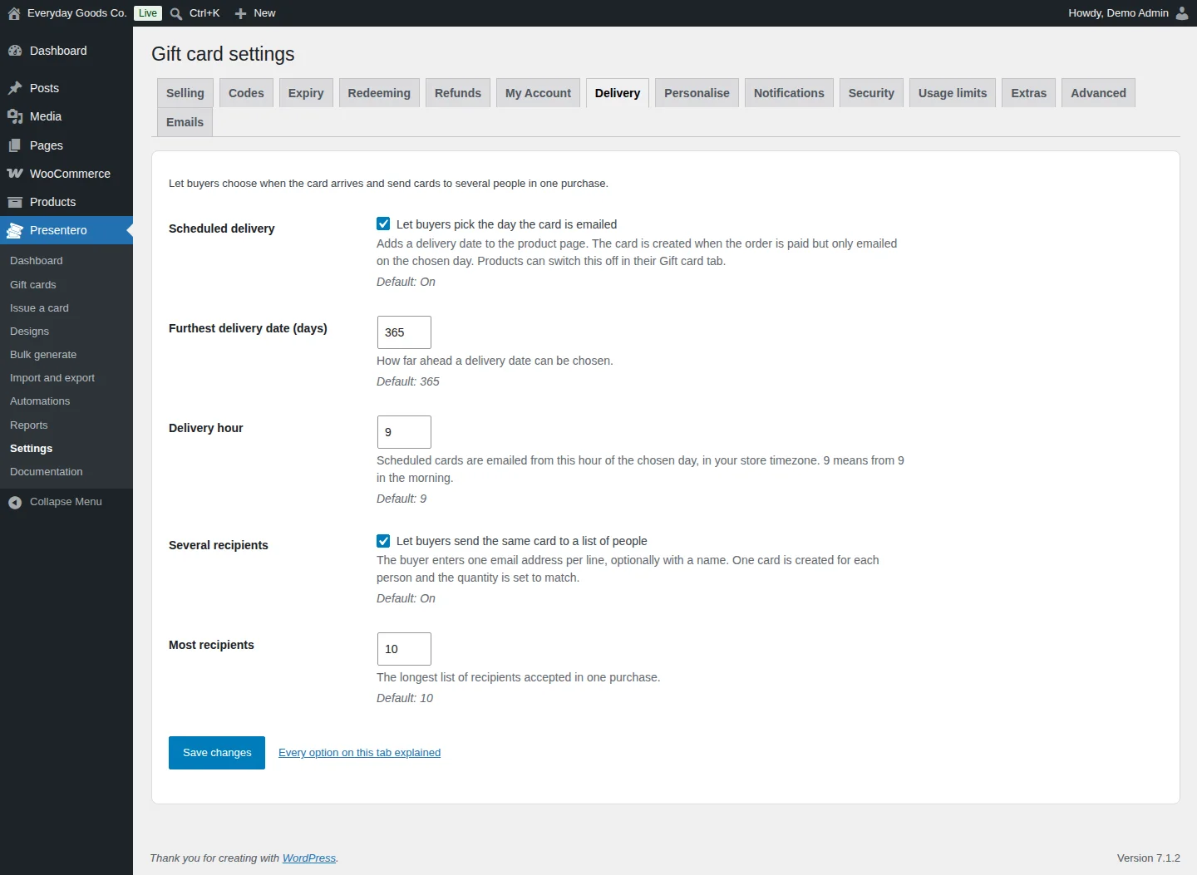Click the Pages icon in sidebar

pyautogui.click(x=15, y=145)
